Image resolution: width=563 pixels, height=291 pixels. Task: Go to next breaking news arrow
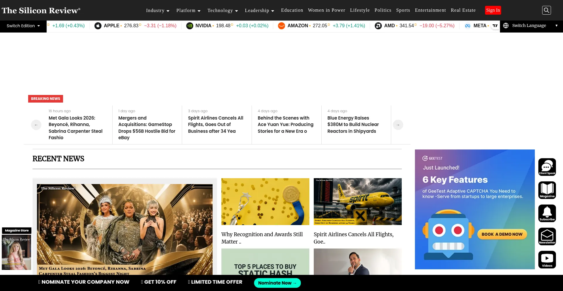coord(398,125)
